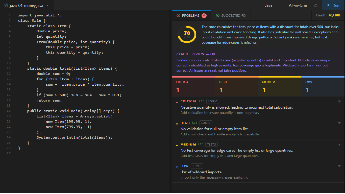The image size is (345, 194).
Task: Click the orange dot beside HIGH issue
Action: tap(177, 124)
